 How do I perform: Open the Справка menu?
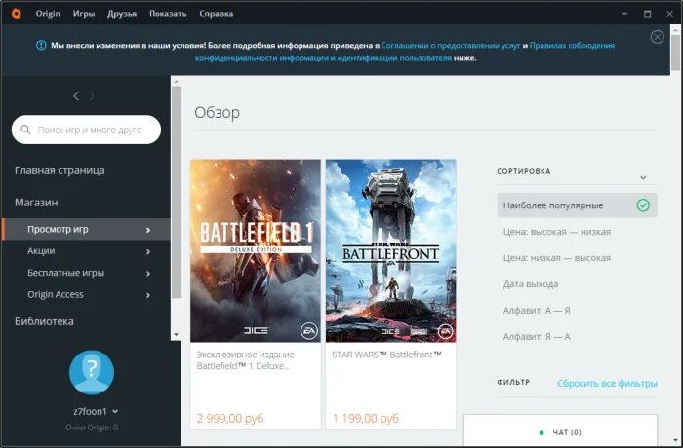[216, 14]
